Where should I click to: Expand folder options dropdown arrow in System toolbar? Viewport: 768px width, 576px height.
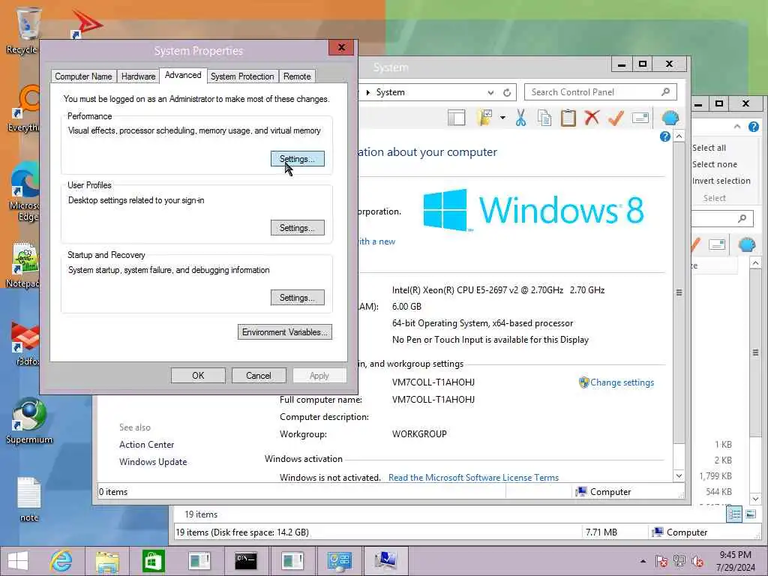(502, 118)
